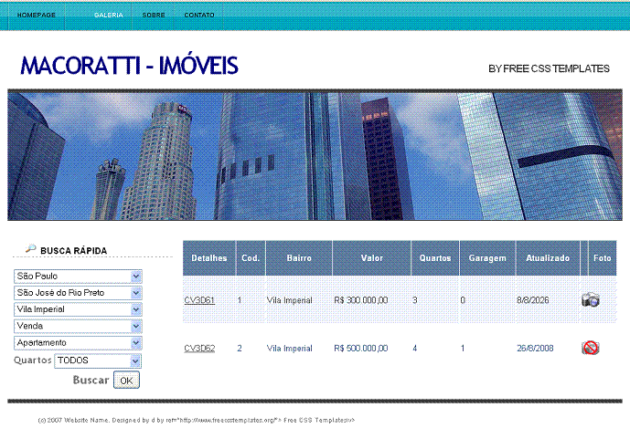630x428 pixels.
Task: Open the Vila Imperial neighborhood dropdown
Action: [x=78, y=309]
